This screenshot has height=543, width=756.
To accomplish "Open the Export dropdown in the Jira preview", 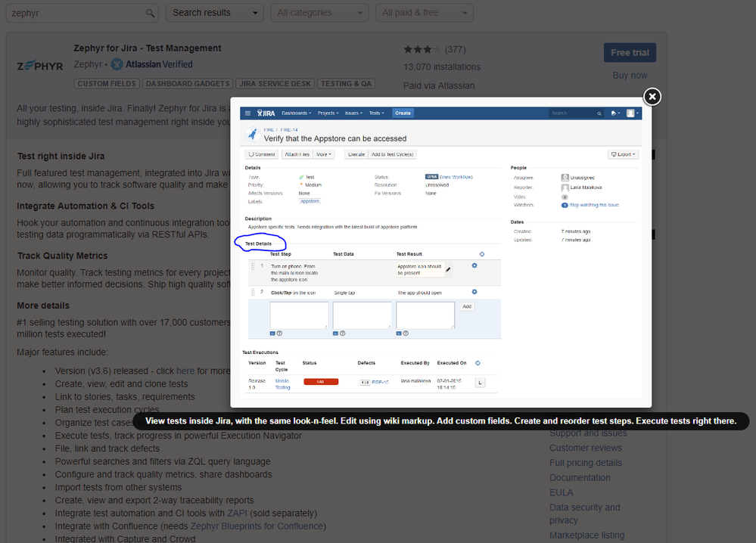I will [x=624, y=155].
